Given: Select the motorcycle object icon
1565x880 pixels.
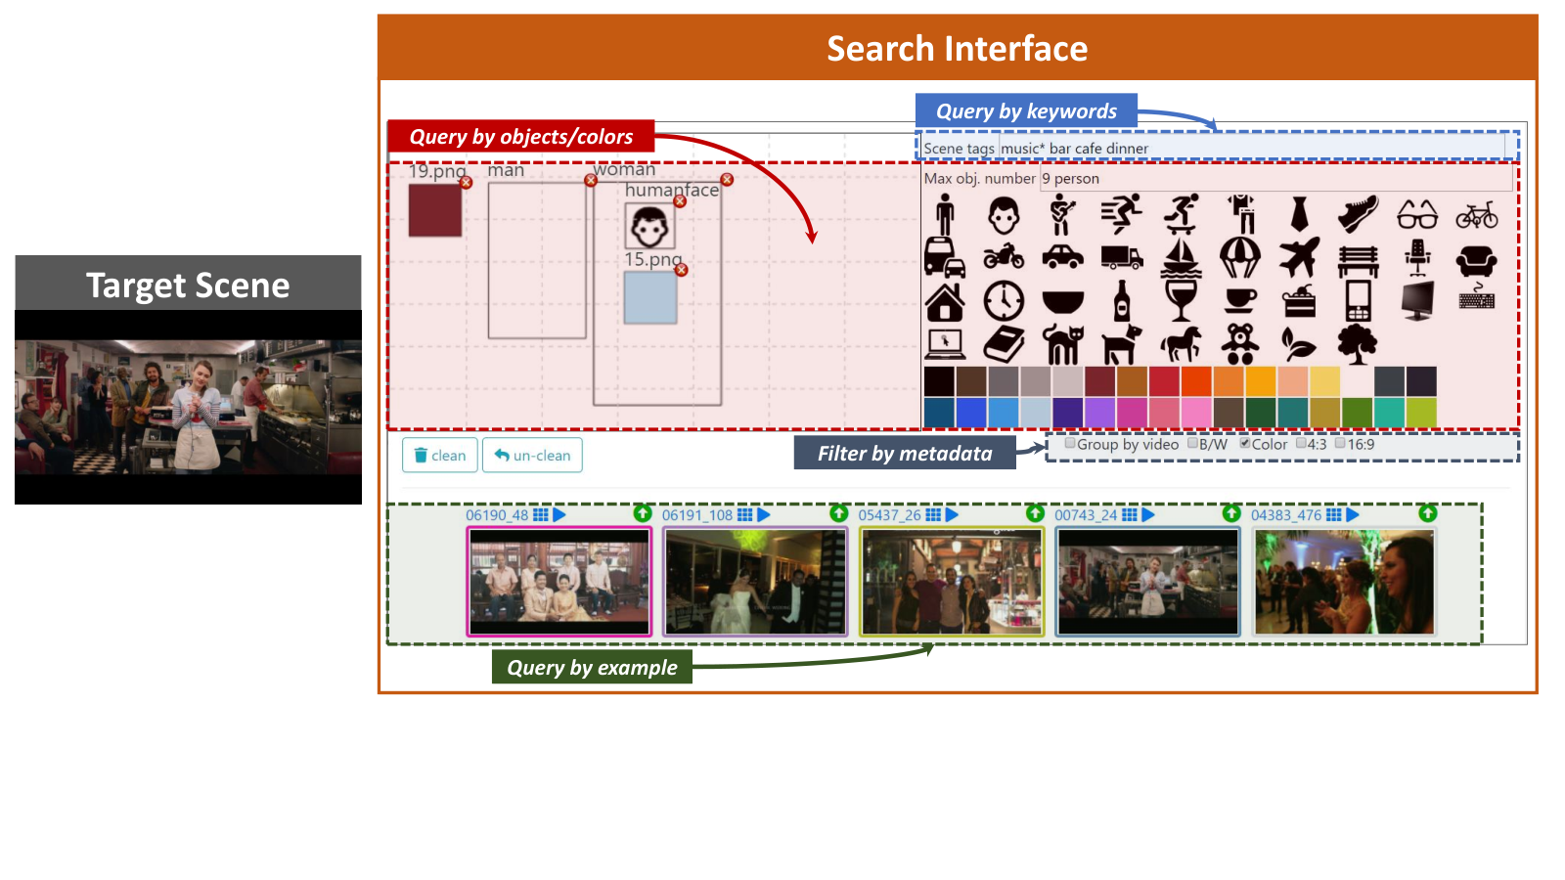Looking at the screenshot, I should coord(1004,257).
